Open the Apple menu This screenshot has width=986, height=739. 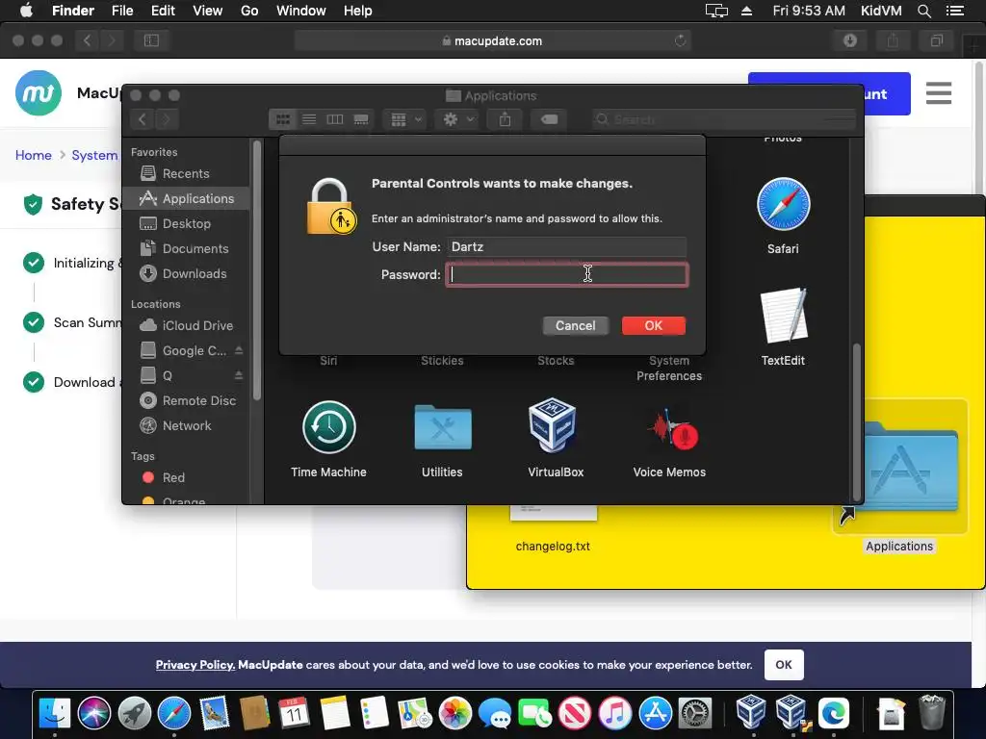(26, 11)
